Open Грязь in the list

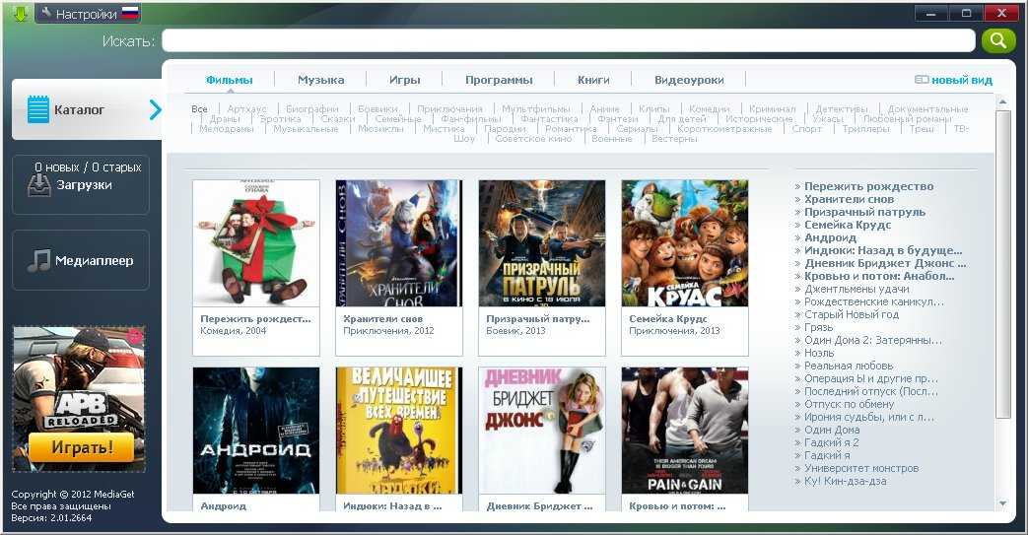818,327
